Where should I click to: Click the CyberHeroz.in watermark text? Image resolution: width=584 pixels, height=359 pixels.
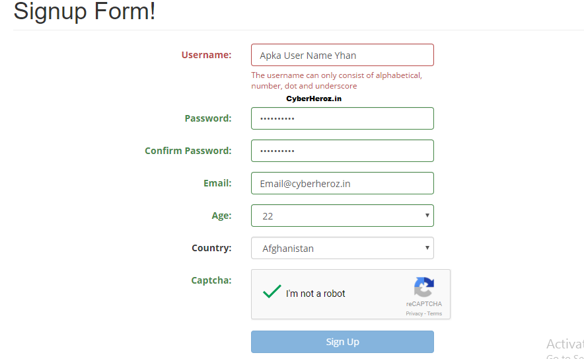314,99
